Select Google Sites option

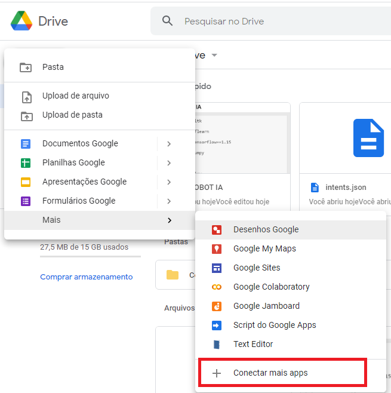pyautogui.click(x=291, y=268)
